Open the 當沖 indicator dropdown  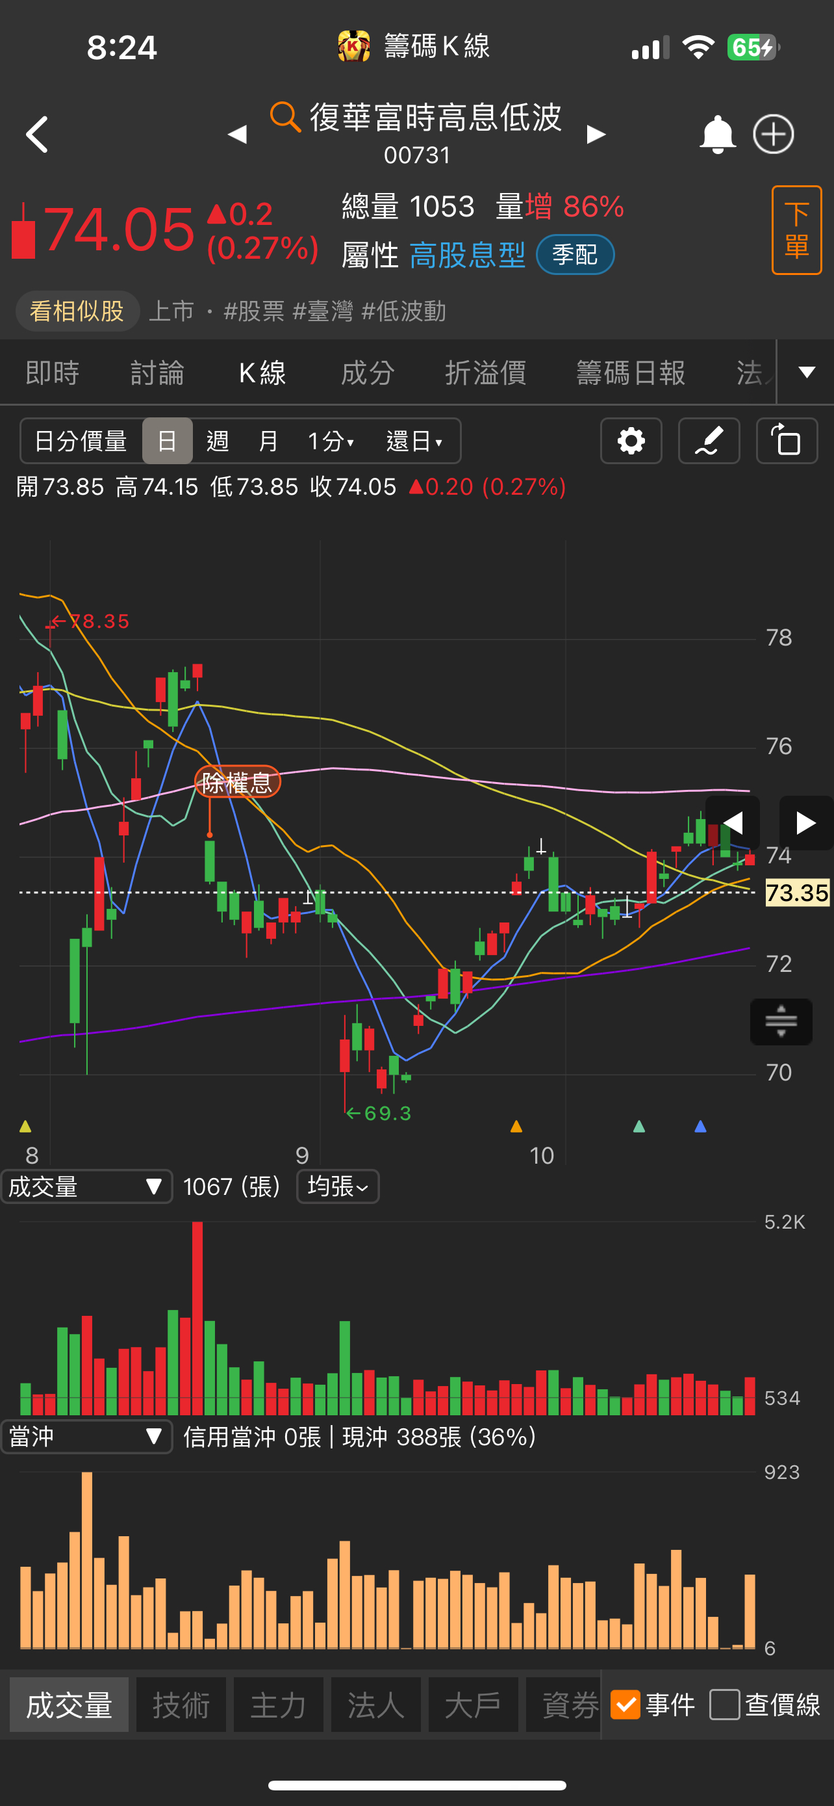click(x=86, y=1437)
